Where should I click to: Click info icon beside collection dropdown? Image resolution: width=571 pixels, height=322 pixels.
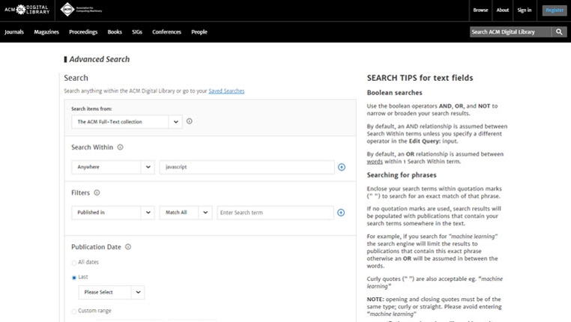[190, 121]
